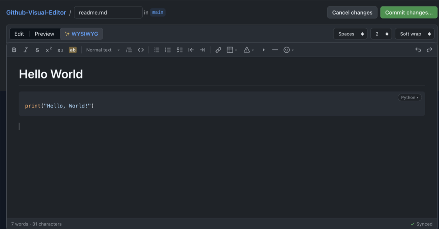
Task: Decrease indent with the outdent icon
Action: pyautogui.click(x=191, y=50)
